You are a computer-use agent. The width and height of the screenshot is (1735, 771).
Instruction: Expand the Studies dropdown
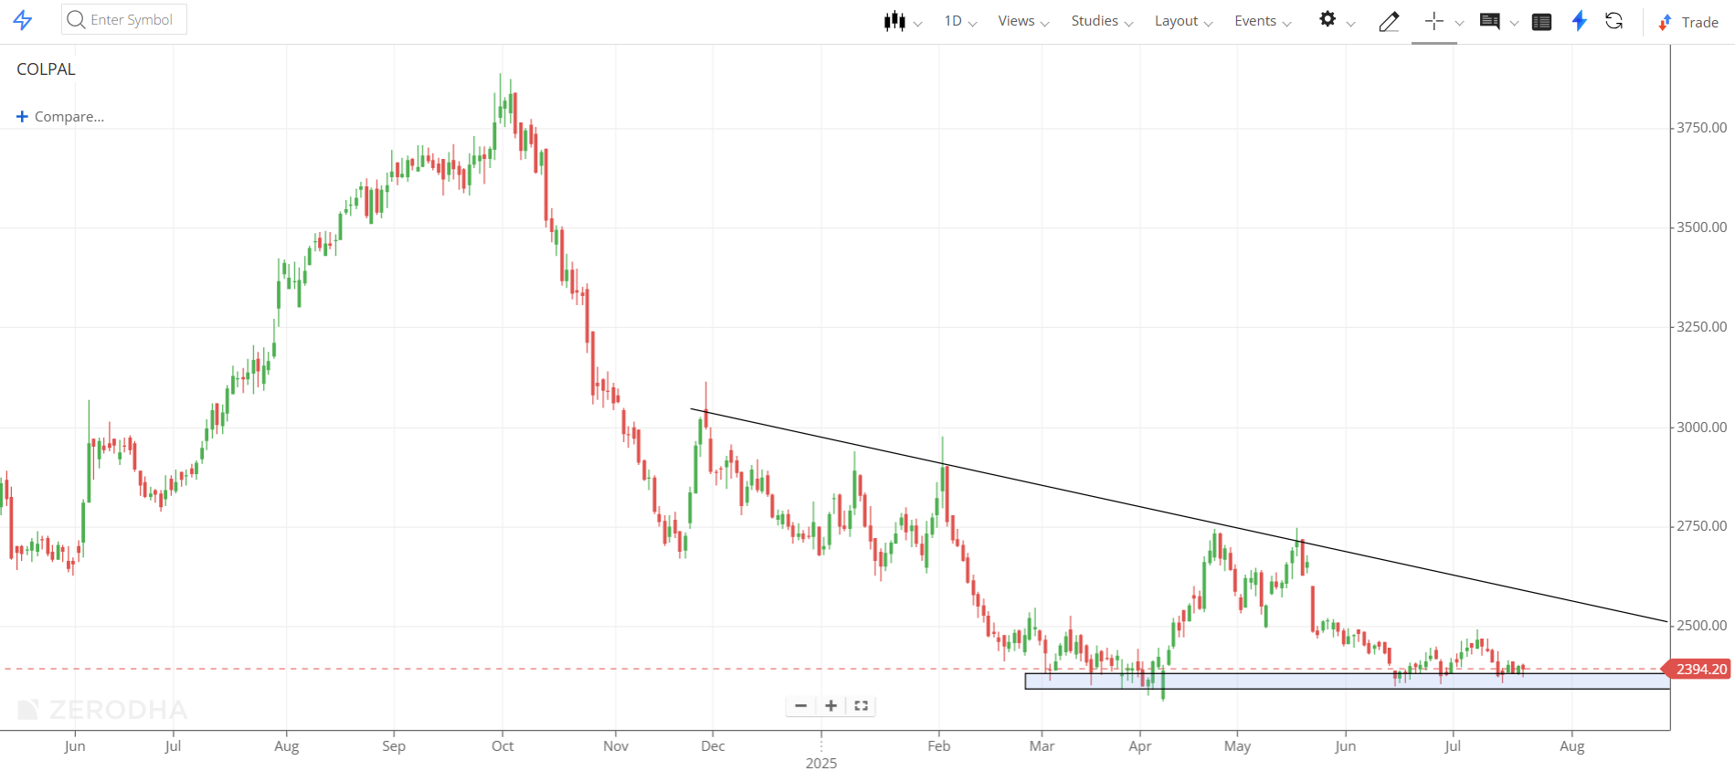(x=1101, y=21)
